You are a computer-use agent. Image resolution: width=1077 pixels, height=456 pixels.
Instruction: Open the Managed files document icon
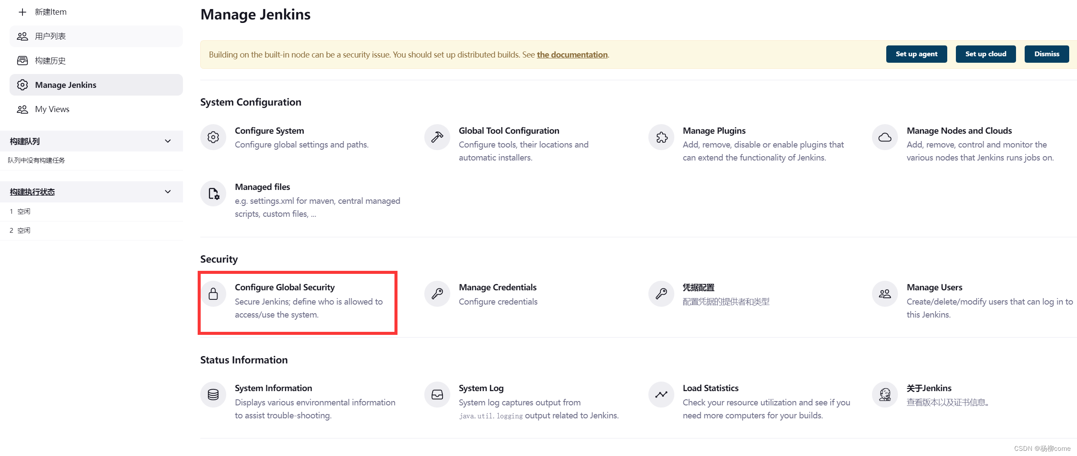[x=213, y=193]
